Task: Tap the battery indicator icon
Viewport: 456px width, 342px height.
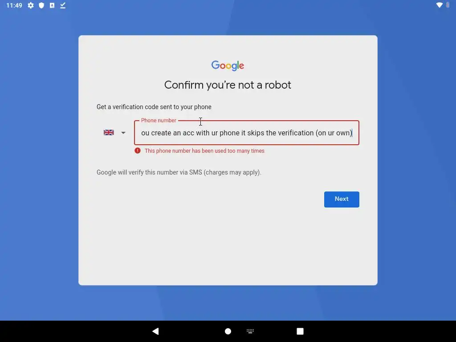Action: tap(448, 5)
